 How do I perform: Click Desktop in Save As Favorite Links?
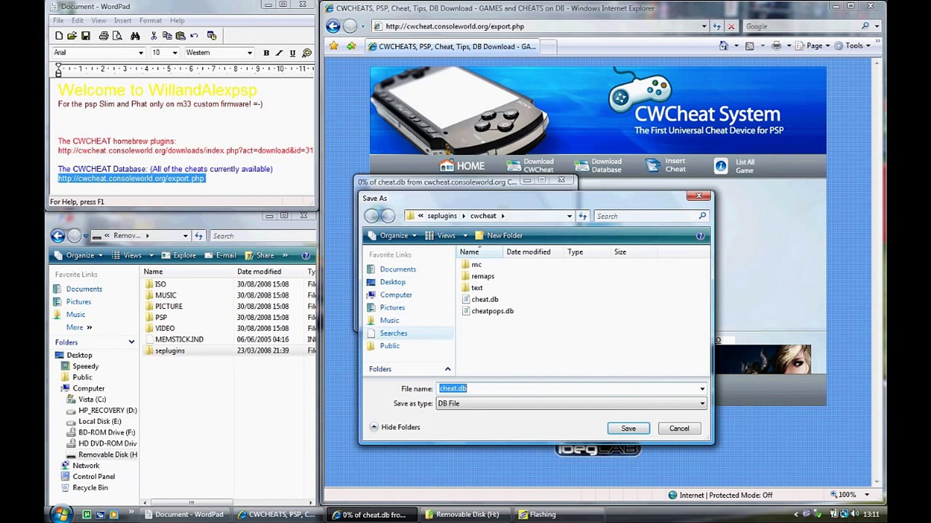click(386, 282)
